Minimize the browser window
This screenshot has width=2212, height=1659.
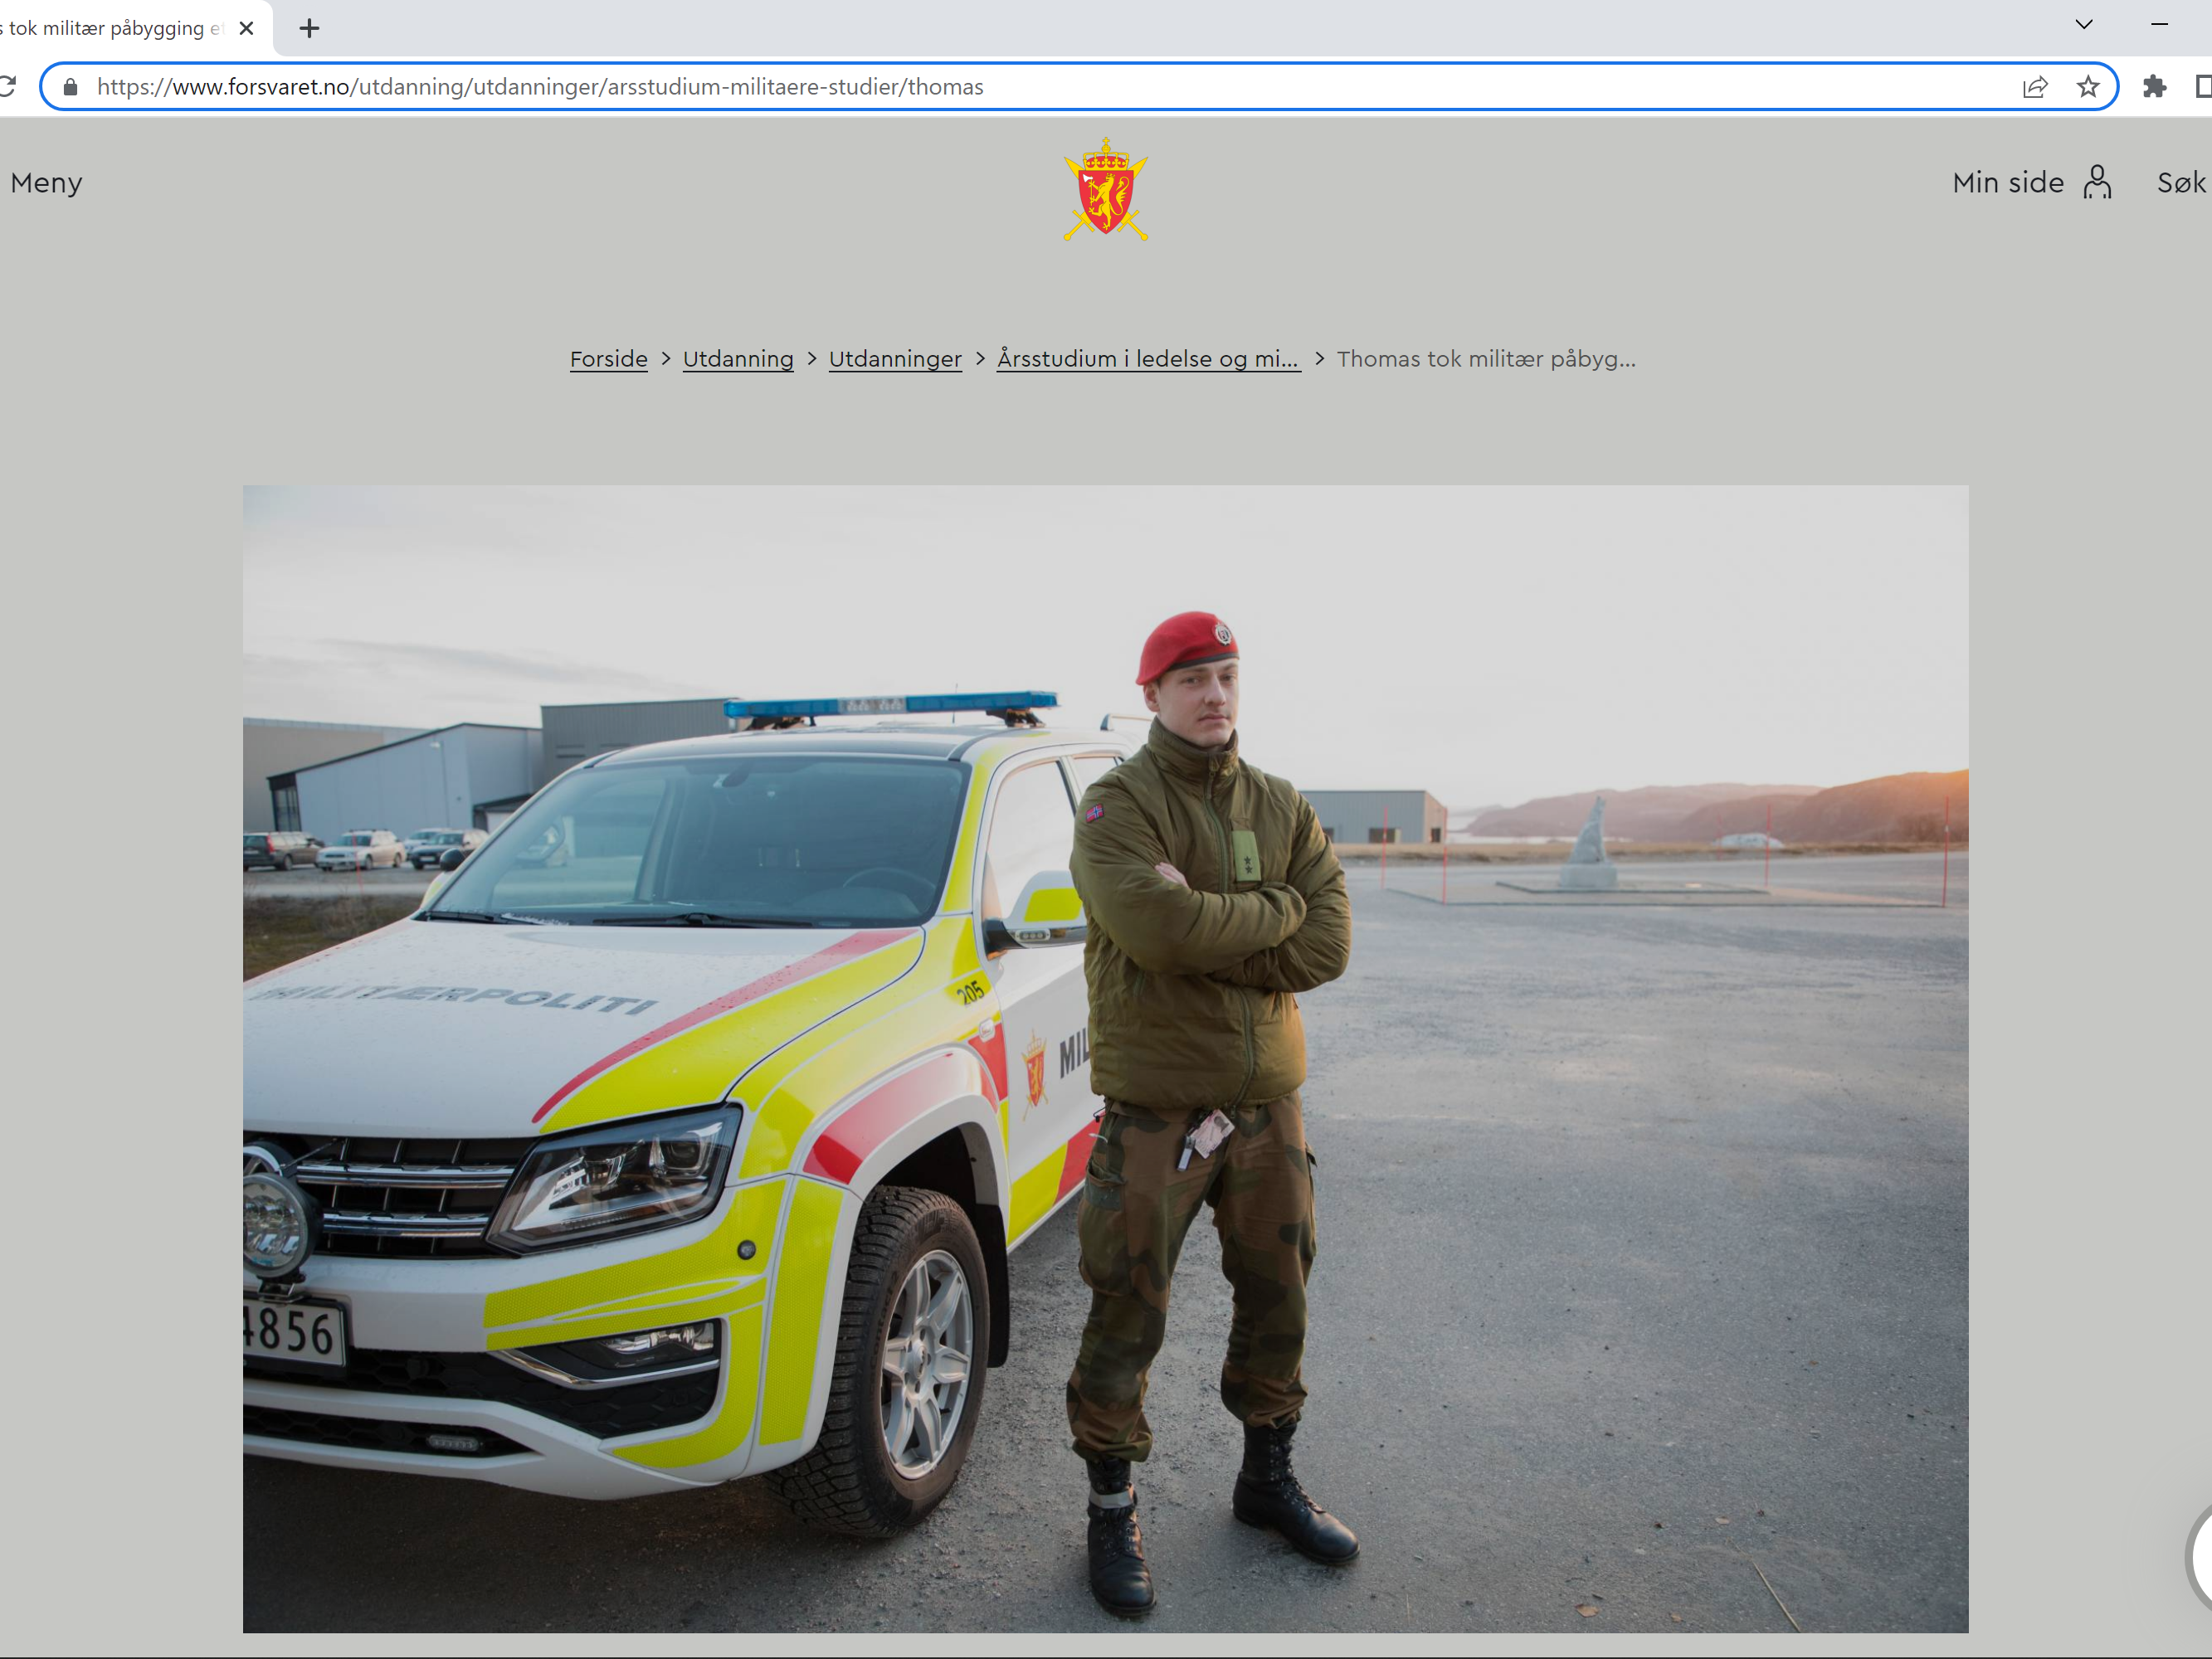pyautogui.click(x=2159, y=24)
